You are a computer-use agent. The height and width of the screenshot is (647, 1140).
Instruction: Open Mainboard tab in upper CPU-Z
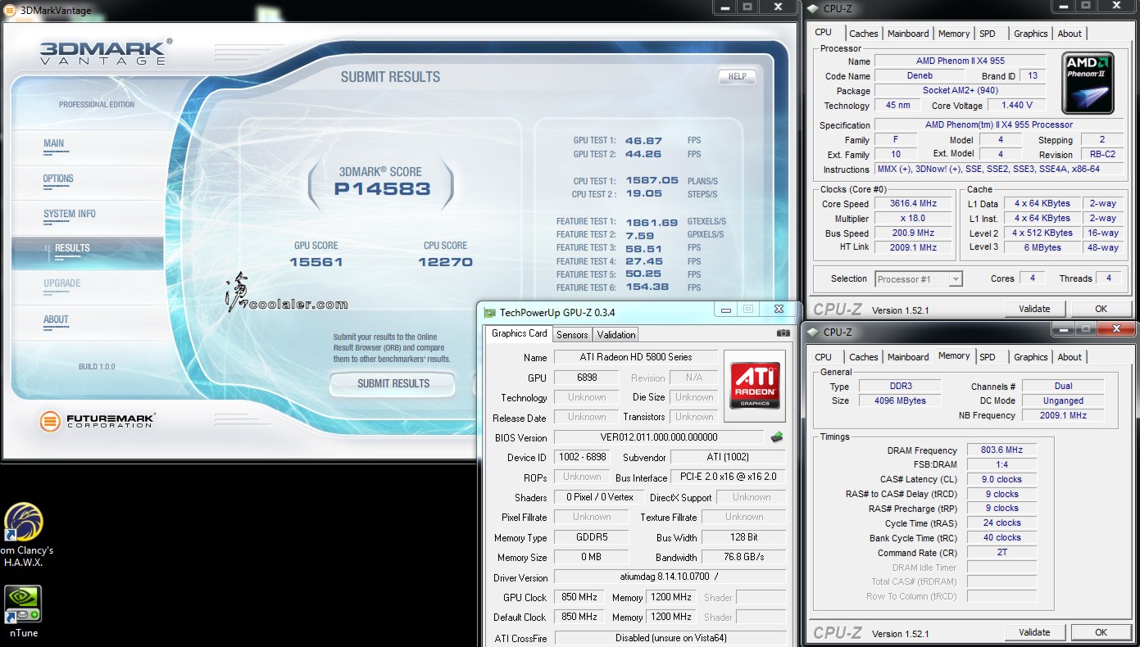coord(908,34)
